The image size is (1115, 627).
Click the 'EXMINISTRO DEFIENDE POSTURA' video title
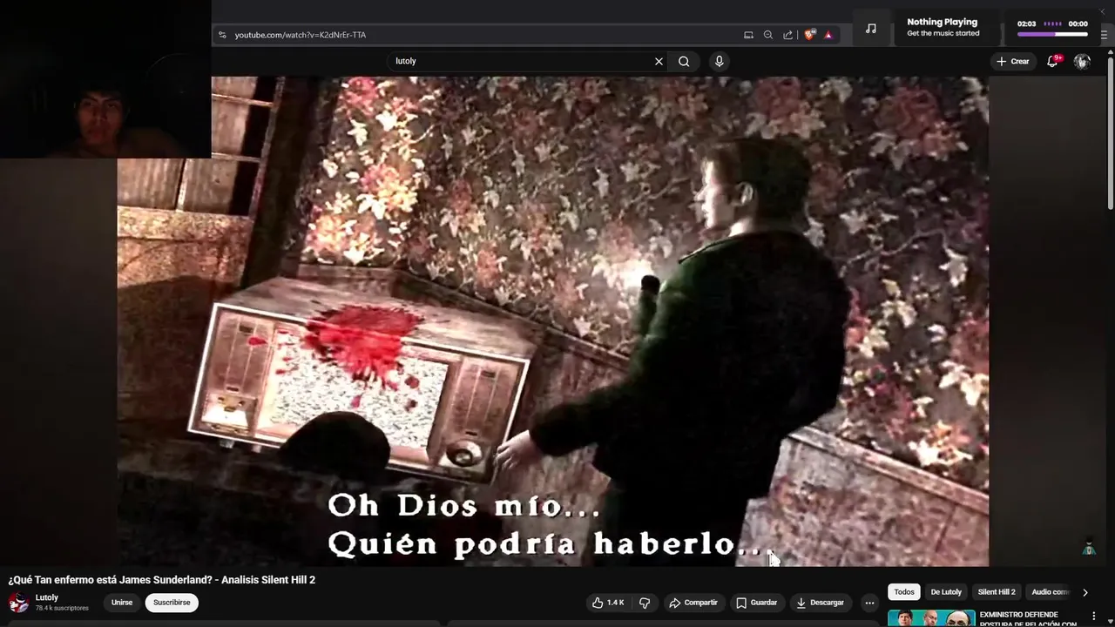[1028, 619]
